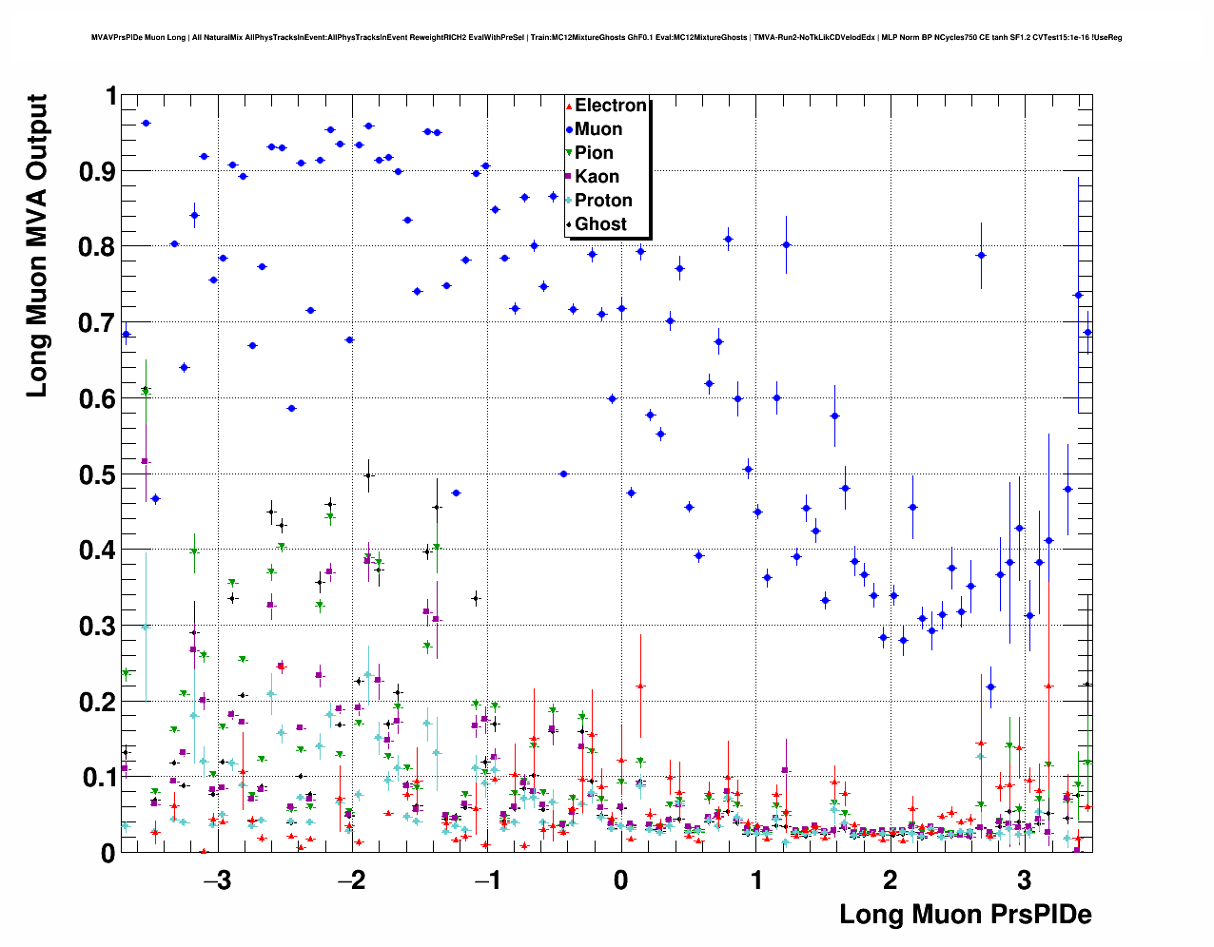Click the 0 tick label on x-axis
Viewport: 1214px width, 947px height.
621,879
